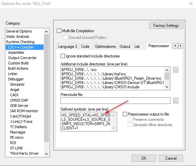Check Ignore standard include directories
This screenshot has width=196, height=166.
[x=63, y=56]
